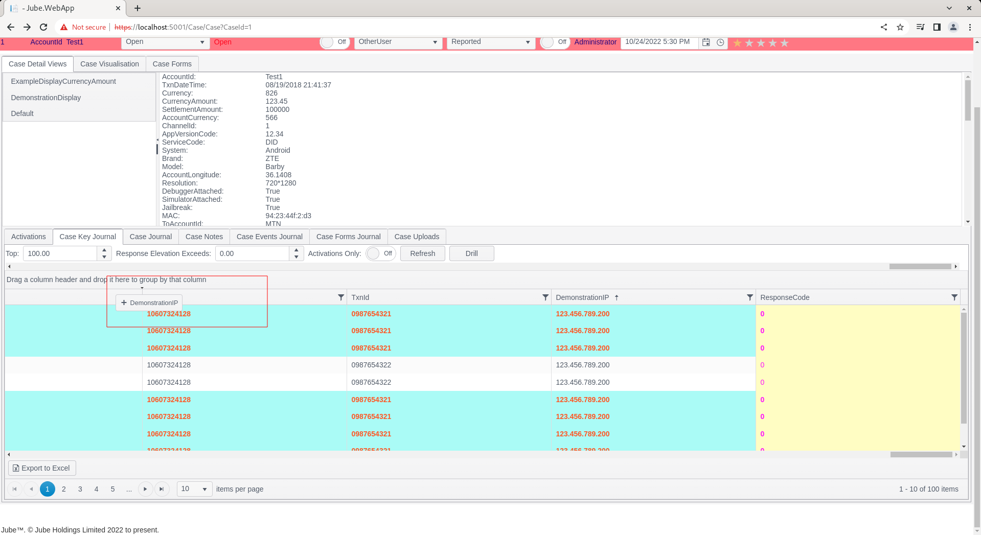Open a new browser tab
This screenshot has height=535, width=981.
(138, 8)
